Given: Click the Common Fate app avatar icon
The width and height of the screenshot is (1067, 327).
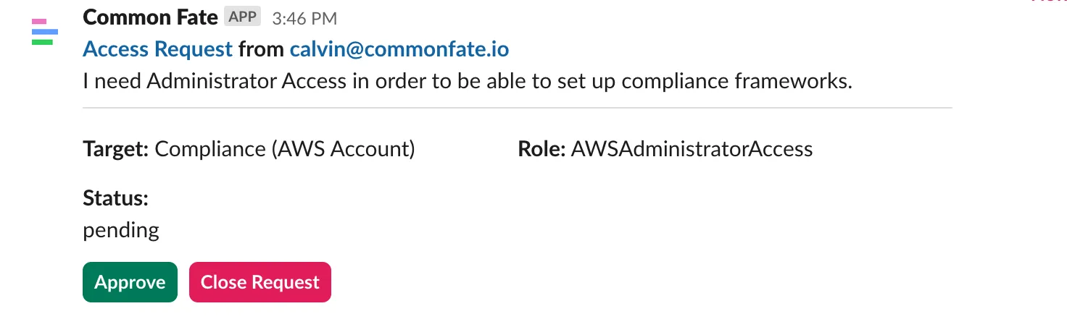Looking at the screenshot, I should coord(44,32).
